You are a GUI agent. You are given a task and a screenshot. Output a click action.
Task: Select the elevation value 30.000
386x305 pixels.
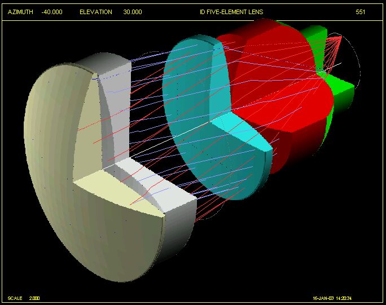[133, 12]
